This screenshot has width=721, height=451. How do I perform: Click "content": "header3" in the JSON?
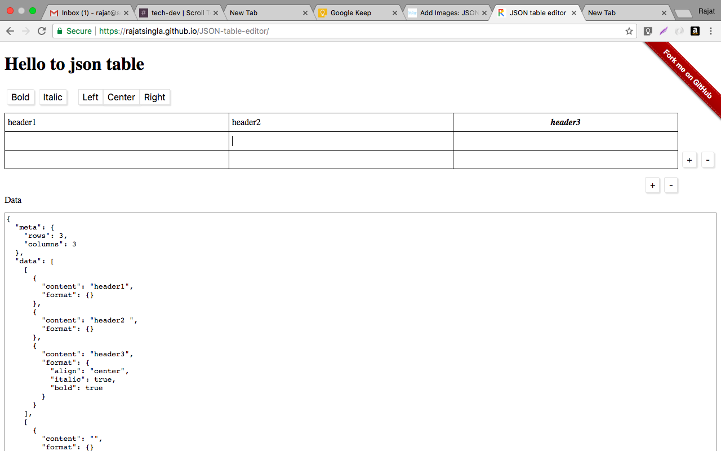click(87, 354)
